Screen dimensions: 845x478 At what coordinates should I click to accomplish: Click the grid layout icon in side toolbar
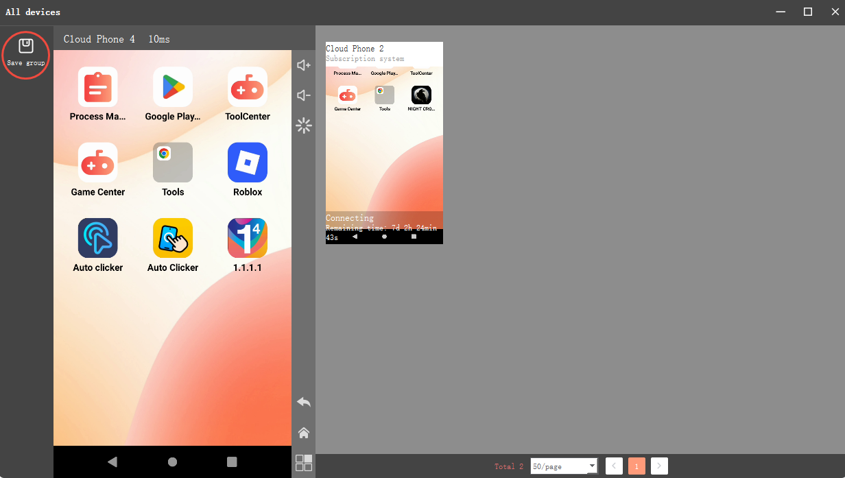pyautogui.click(x=304, y=463)
